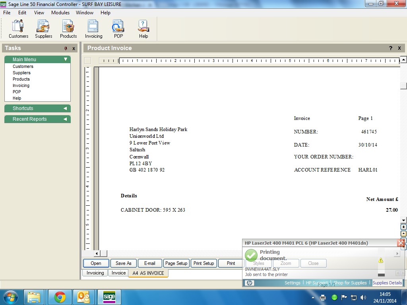Open Action Center flag tray icon
The width and height of the screenshot is (407, 305).
click(344, 297)
